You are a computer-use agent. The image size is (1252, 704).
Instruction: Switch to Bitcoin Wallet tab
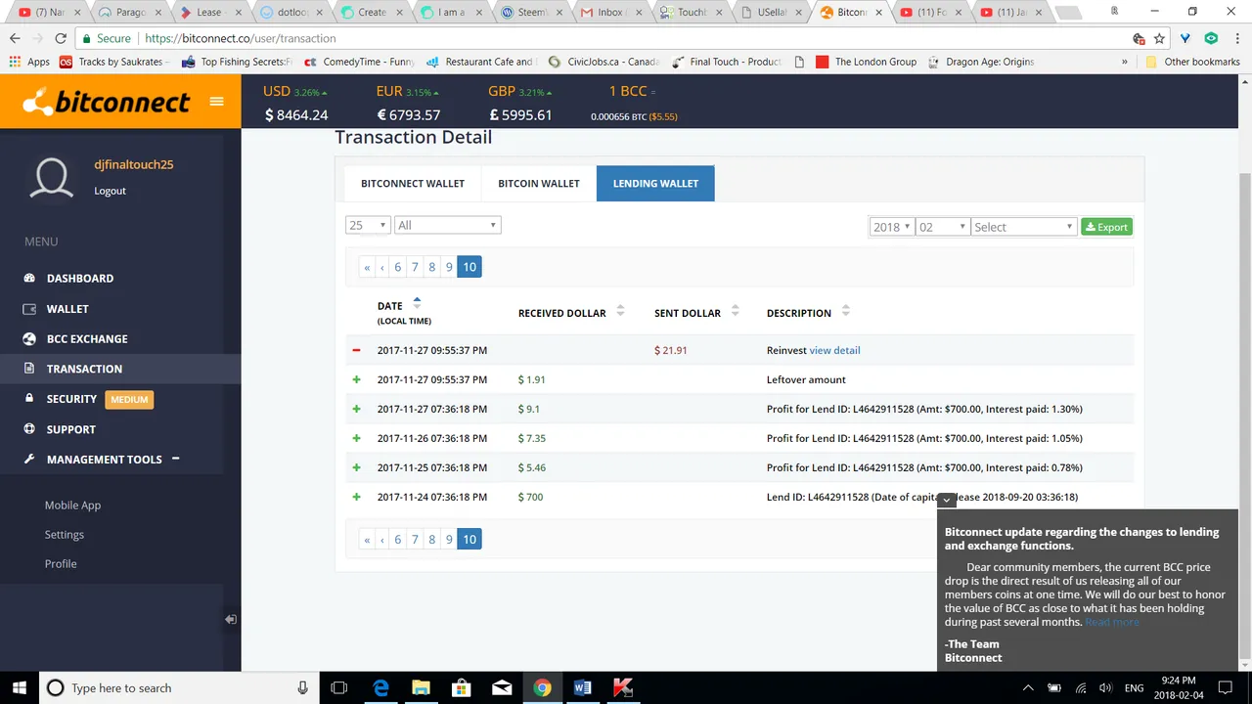pos(539,183)
